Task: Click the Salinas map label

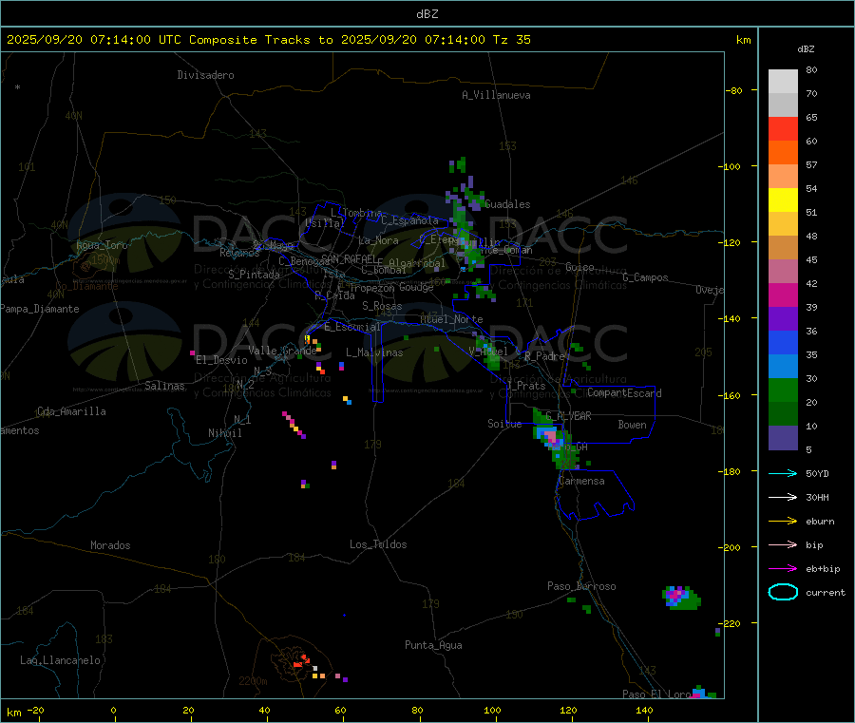Action: coord(164,386)
